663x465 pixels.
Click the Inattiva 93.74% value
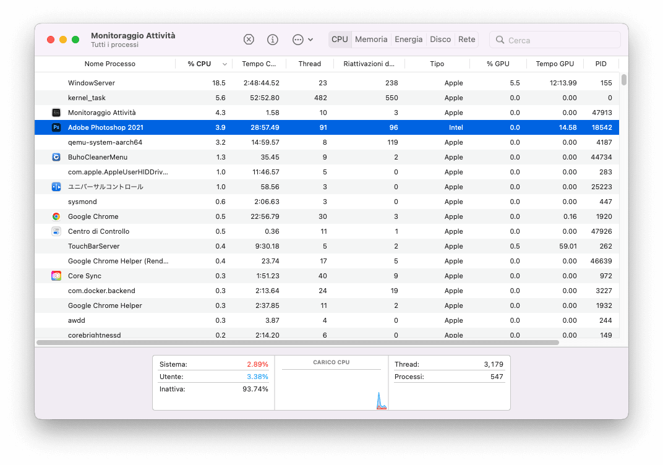(255, 389)
